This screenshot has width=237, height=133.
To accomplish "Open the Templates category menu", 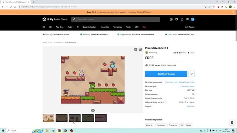I will pyautogui.click(x=118, y=27).
